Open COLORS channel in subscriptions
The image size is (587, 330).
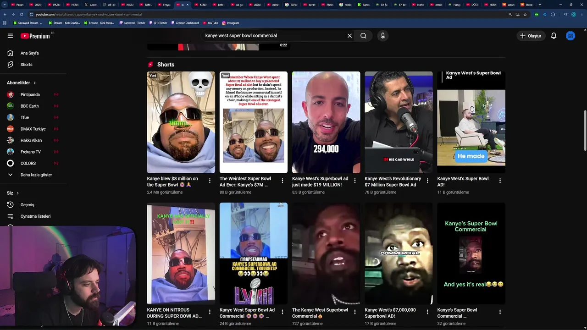(x=33, y=163)
